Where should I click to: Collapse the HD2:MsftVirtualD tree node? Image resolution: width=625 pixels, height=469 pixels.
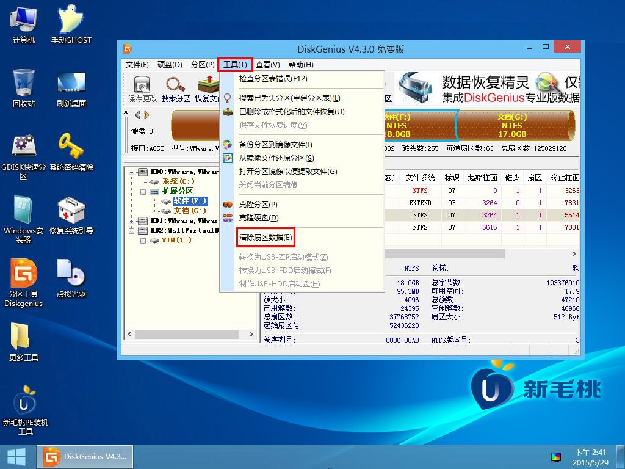point(131,230)
